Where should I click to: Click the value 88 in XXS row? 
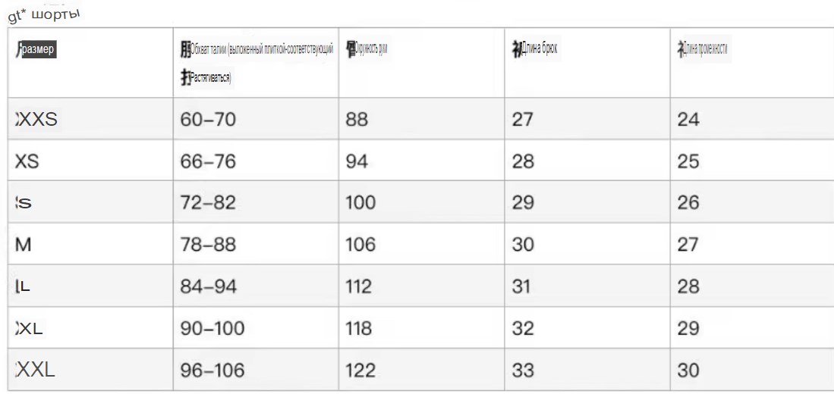point(357,120)
